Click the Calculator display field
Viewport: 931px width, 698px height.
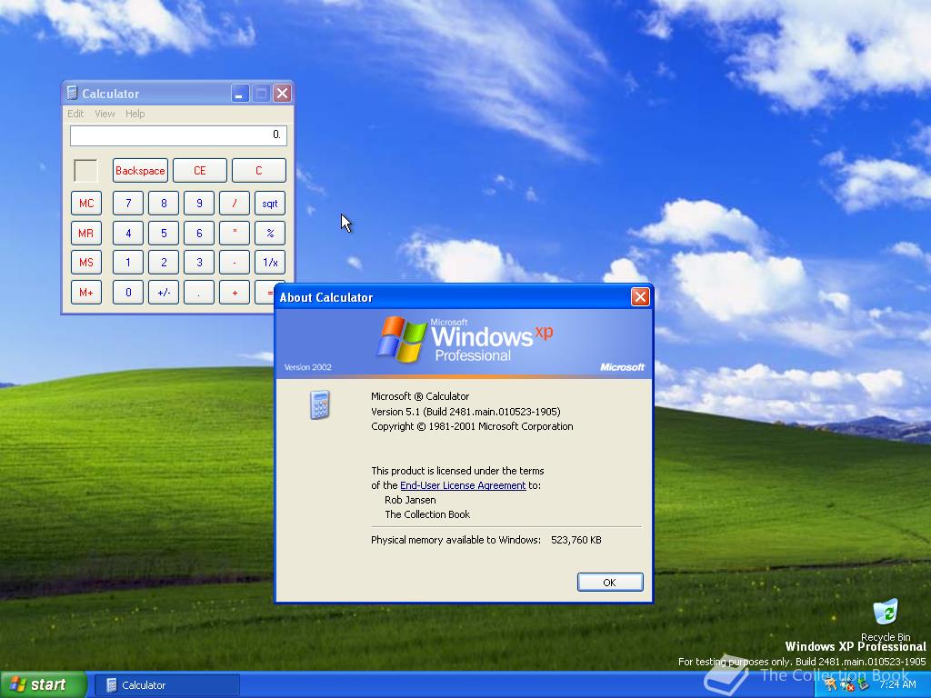point(178,135)
